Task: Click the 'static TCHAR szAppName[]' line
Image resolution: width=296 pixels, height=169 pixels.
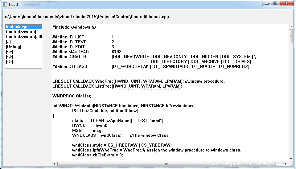Action: coord(118,120)
